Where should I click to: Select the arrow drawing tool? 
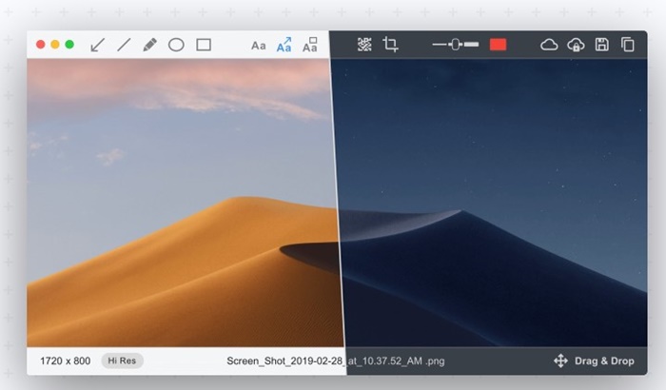[x=98, y=45]
